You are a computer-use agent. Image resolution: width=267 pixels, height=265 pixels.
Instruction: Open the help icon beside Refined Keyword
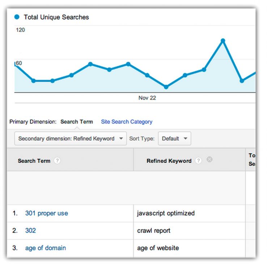point(198,161)
